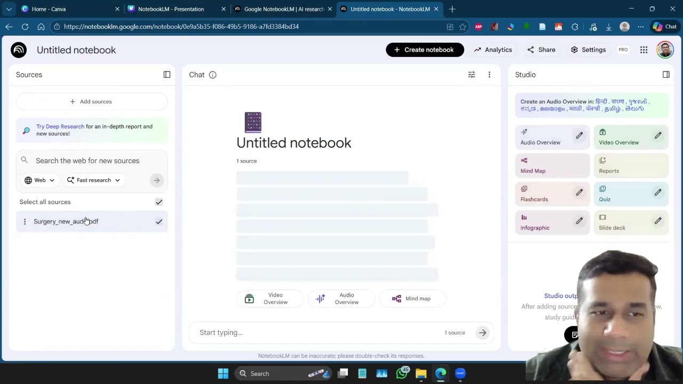Image resolution: width=683 pixels, height=384 pixels.
Task: Open the Google account profile picture
Action: coord(665,50)
